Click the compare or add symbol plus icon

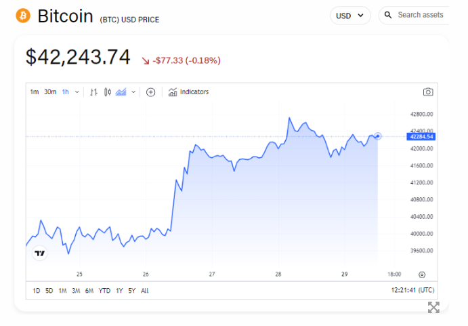pyautogui.click(x=150, y=92)
